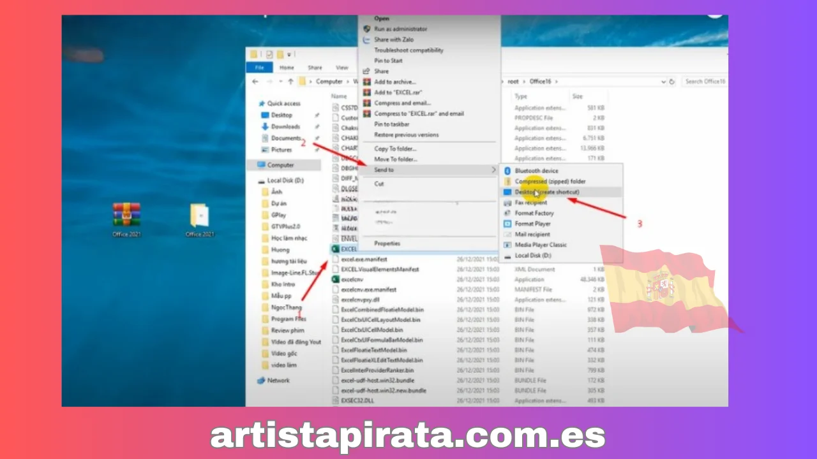Send to Fax recipient
The width and height of the screenshot is (817, 459).
pyautogui.click(x=530, y=203)
